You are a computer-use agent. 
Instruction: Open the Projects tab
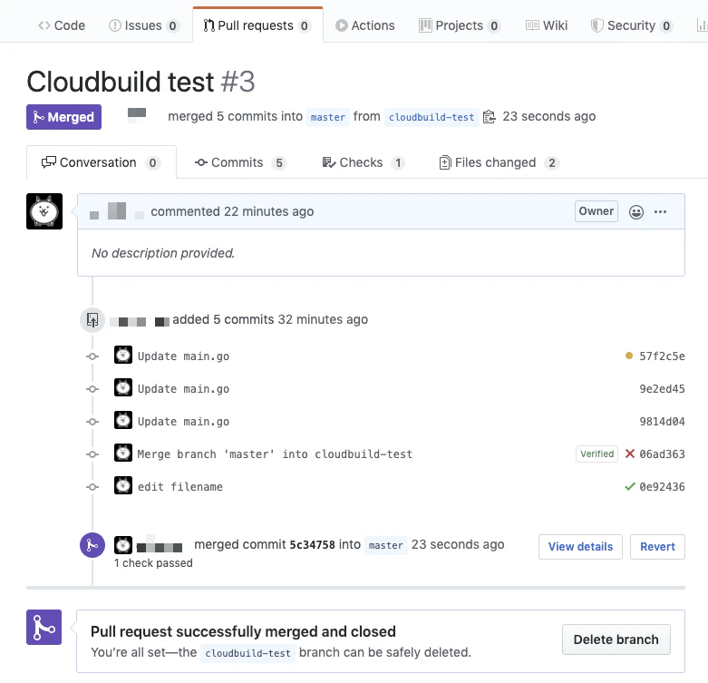pyautogui.click(x=460, y=25)
